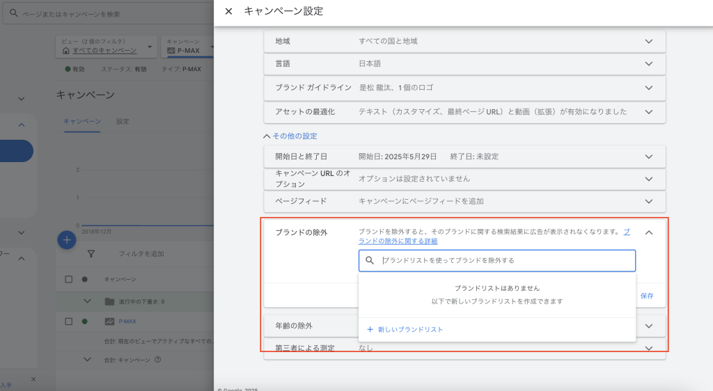Open ブランドの除外に関する詳細 link
713x391 pixels.
point(398,241)
